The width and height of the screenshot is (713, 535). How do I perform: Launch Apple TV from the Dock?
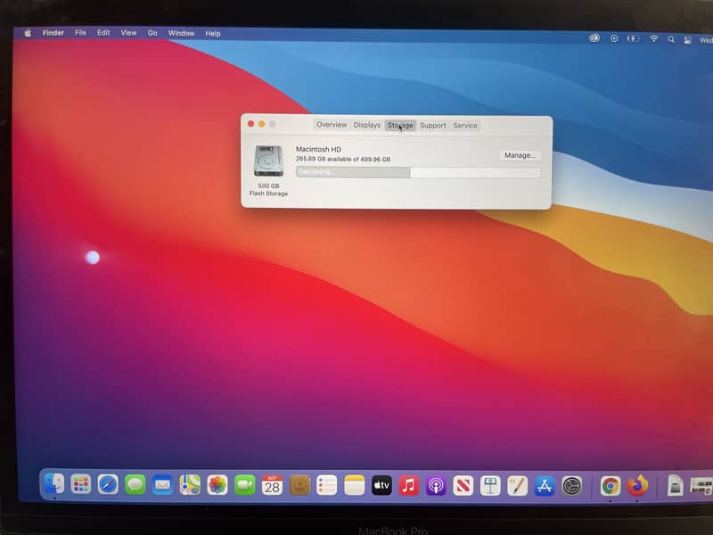381,486
